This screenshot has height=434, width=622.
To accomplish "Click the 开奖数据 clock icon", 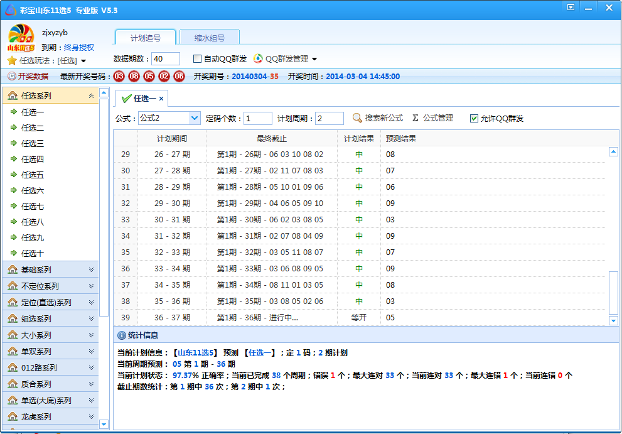I will click(x=11, y=77).
